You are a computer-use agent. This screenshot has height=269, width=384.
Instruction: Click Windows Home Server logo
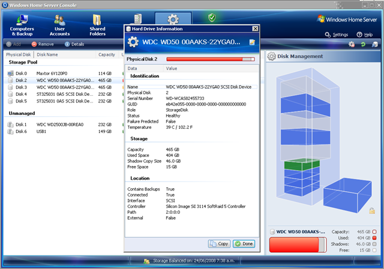(x=347, y=19)
